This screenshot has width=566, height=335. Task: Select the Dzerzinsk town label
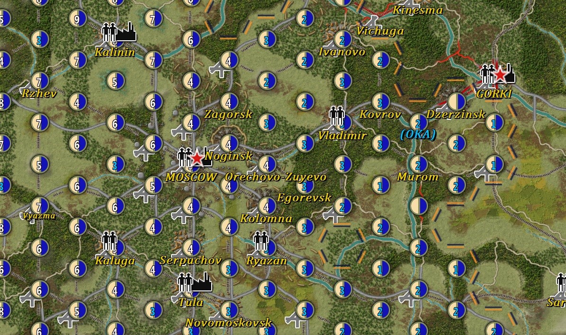point(456,115)
